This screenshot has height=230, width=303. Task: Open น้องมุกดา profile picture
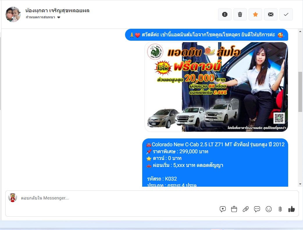point(13,14)
